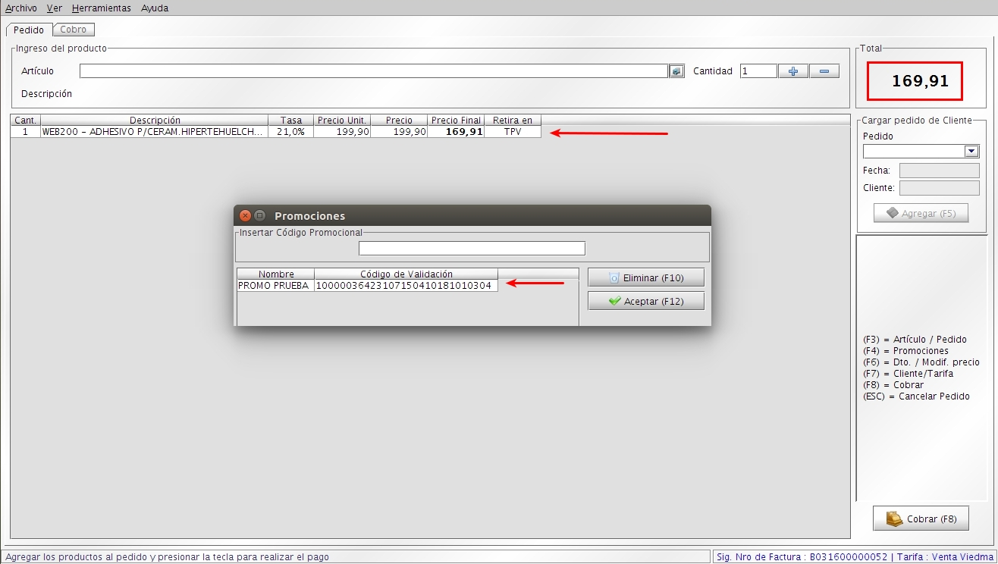The image size is (998, 564).
Task: Select the validation code 1000003642310715... cell
Action: (406, 286)
